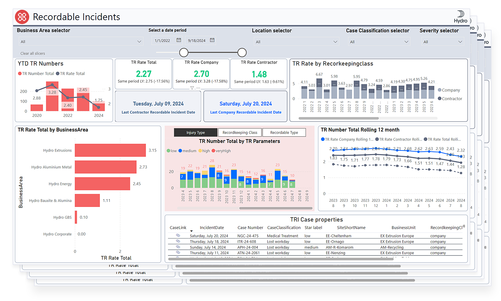Click TR Rate Contractor Rolling legend marker
501x301 pixels.
coord(377,139)
